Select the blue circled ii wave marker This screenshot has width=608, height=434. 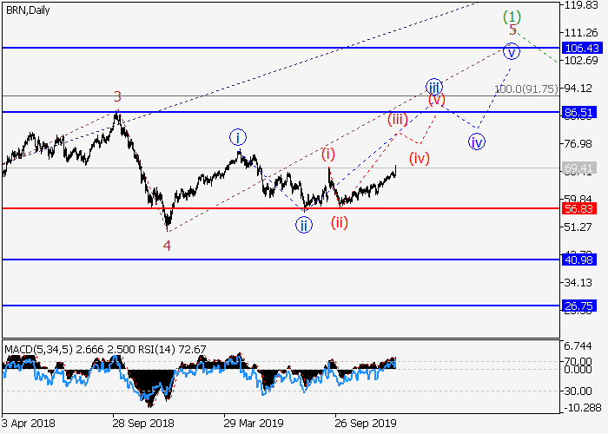(x=303, y=225)
